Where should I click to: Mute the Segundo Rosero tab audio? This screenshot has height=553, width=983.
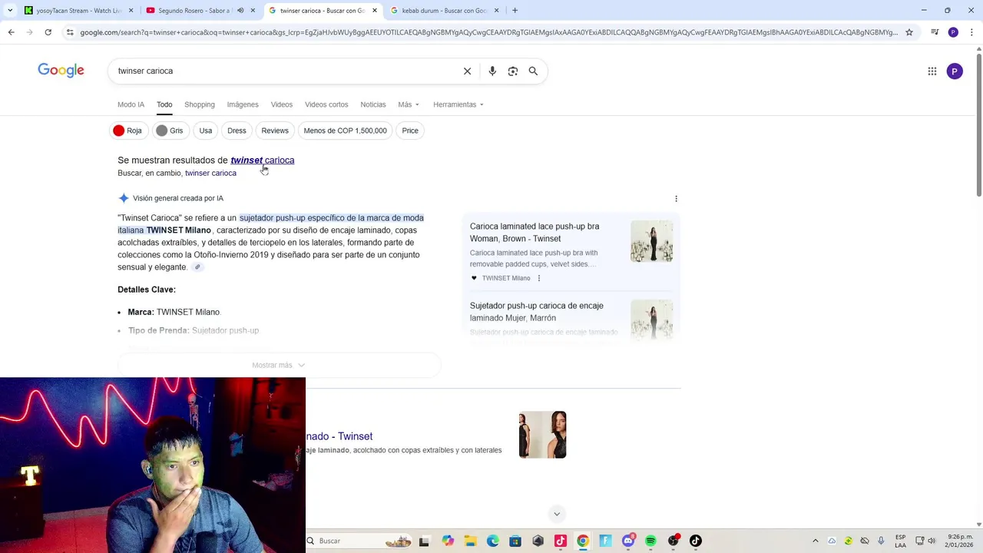pyautogui.click(x=240, y=11)
